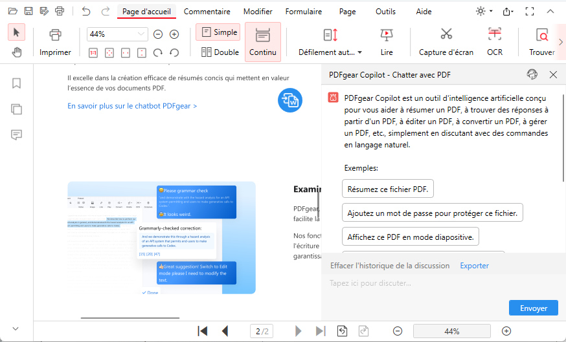Open the theme brightness dropdown
The width and height of the screenshot is (566, 342).
[x=484, y=11]
